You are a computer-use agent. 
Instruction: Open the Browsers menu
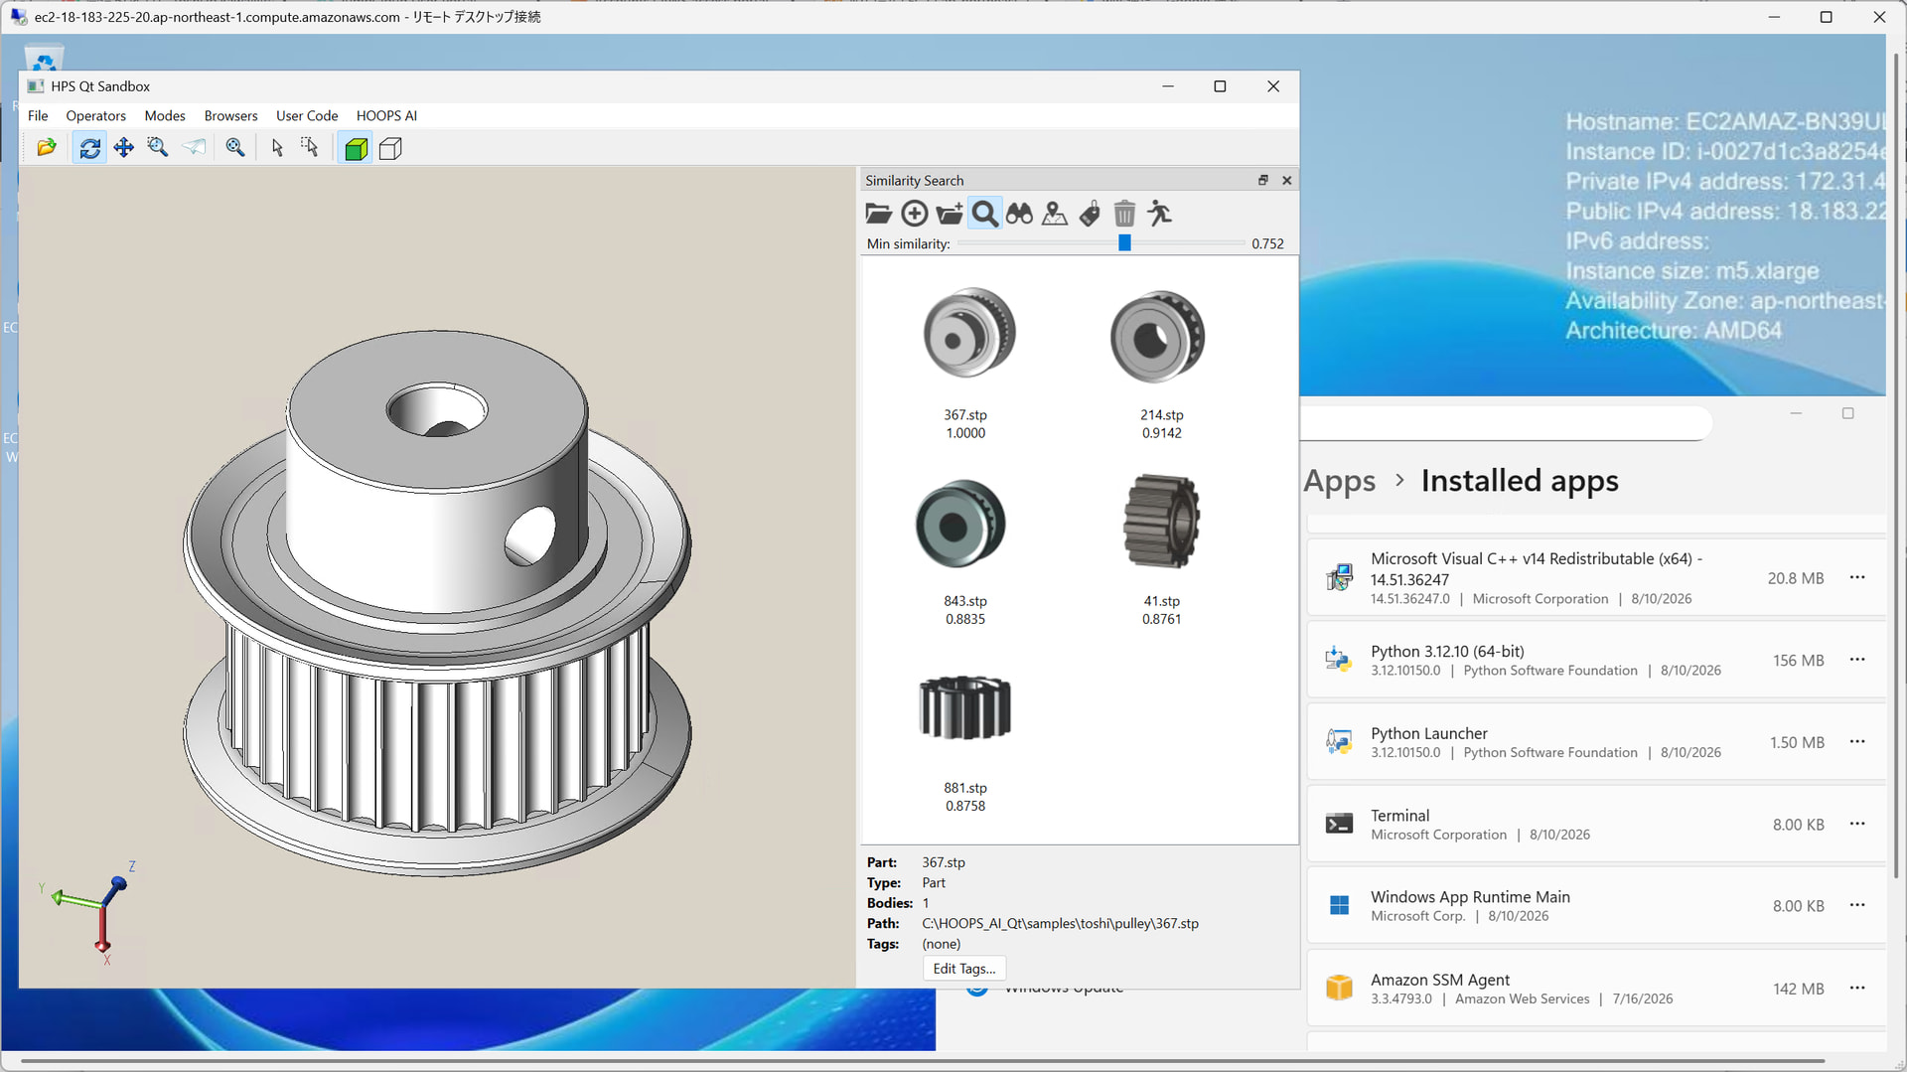coord(230,116)
